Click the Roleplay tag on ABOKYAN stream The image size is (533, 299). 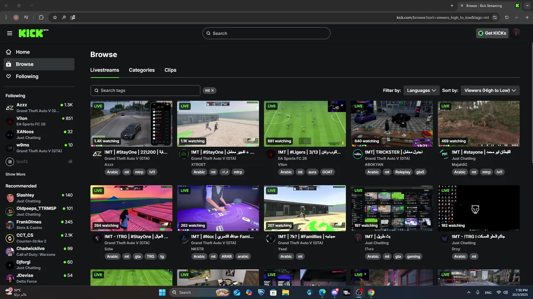coord(403,172)
